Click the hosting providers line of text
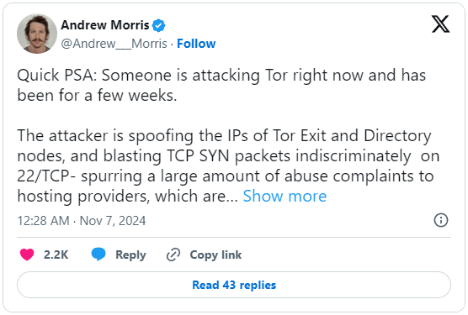Viewport: 468px width, 315px height. coord(127,197)
